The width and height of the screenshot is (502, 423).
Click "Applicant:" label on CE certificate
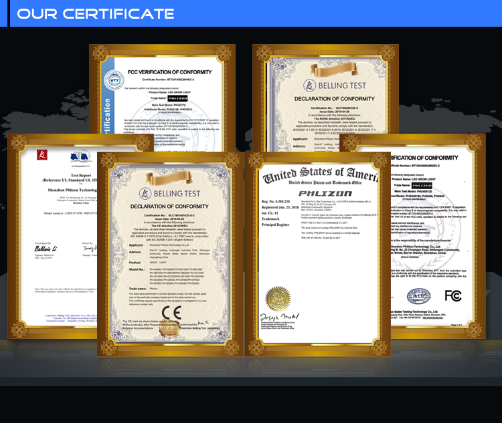click(136, 245)
